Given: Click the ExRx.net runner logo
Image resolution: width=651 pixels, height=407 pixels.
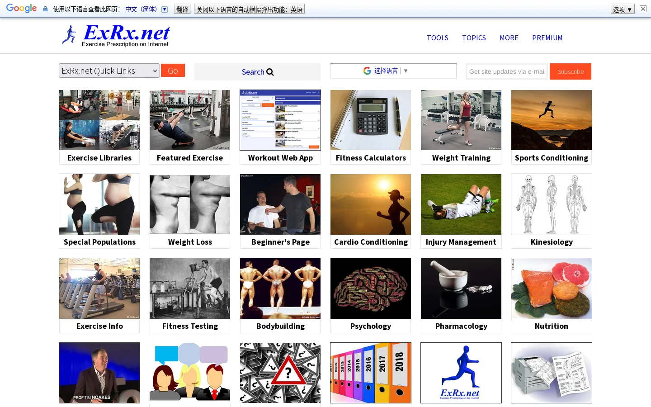Looking at the screenshot, I should coord(115,35).
